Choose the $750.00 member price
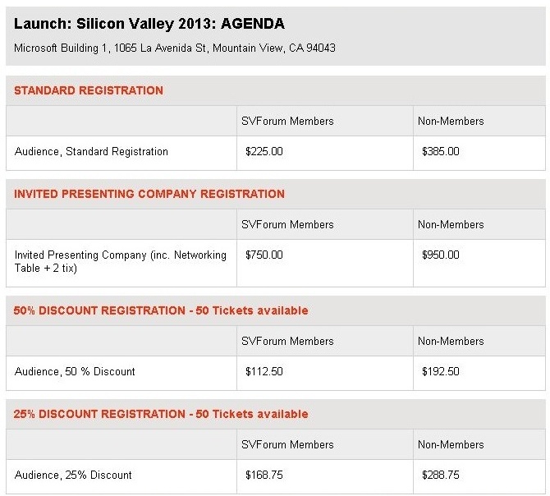Screen dimensions: 550x496 264,255
